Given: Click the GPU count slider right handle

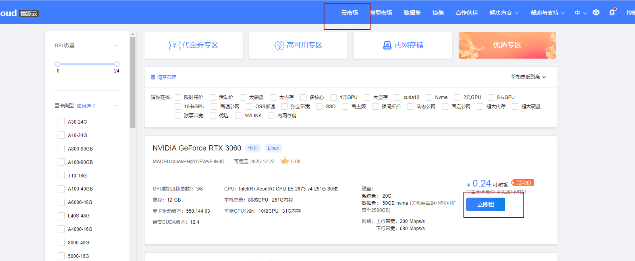Looking at the screenshot, I should (x=117, y=64).
